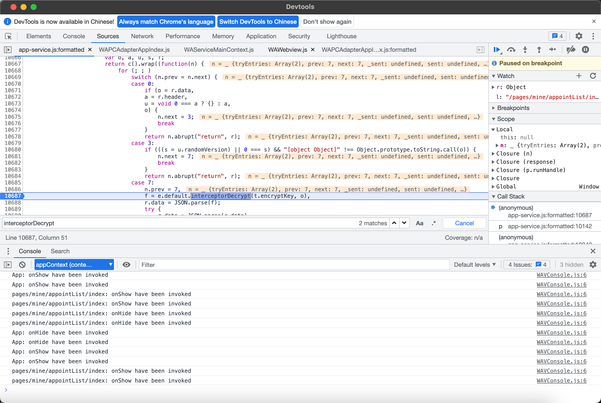Add a new watch expression
Viewport: 601px width, 403px height.
coord(579,76)
